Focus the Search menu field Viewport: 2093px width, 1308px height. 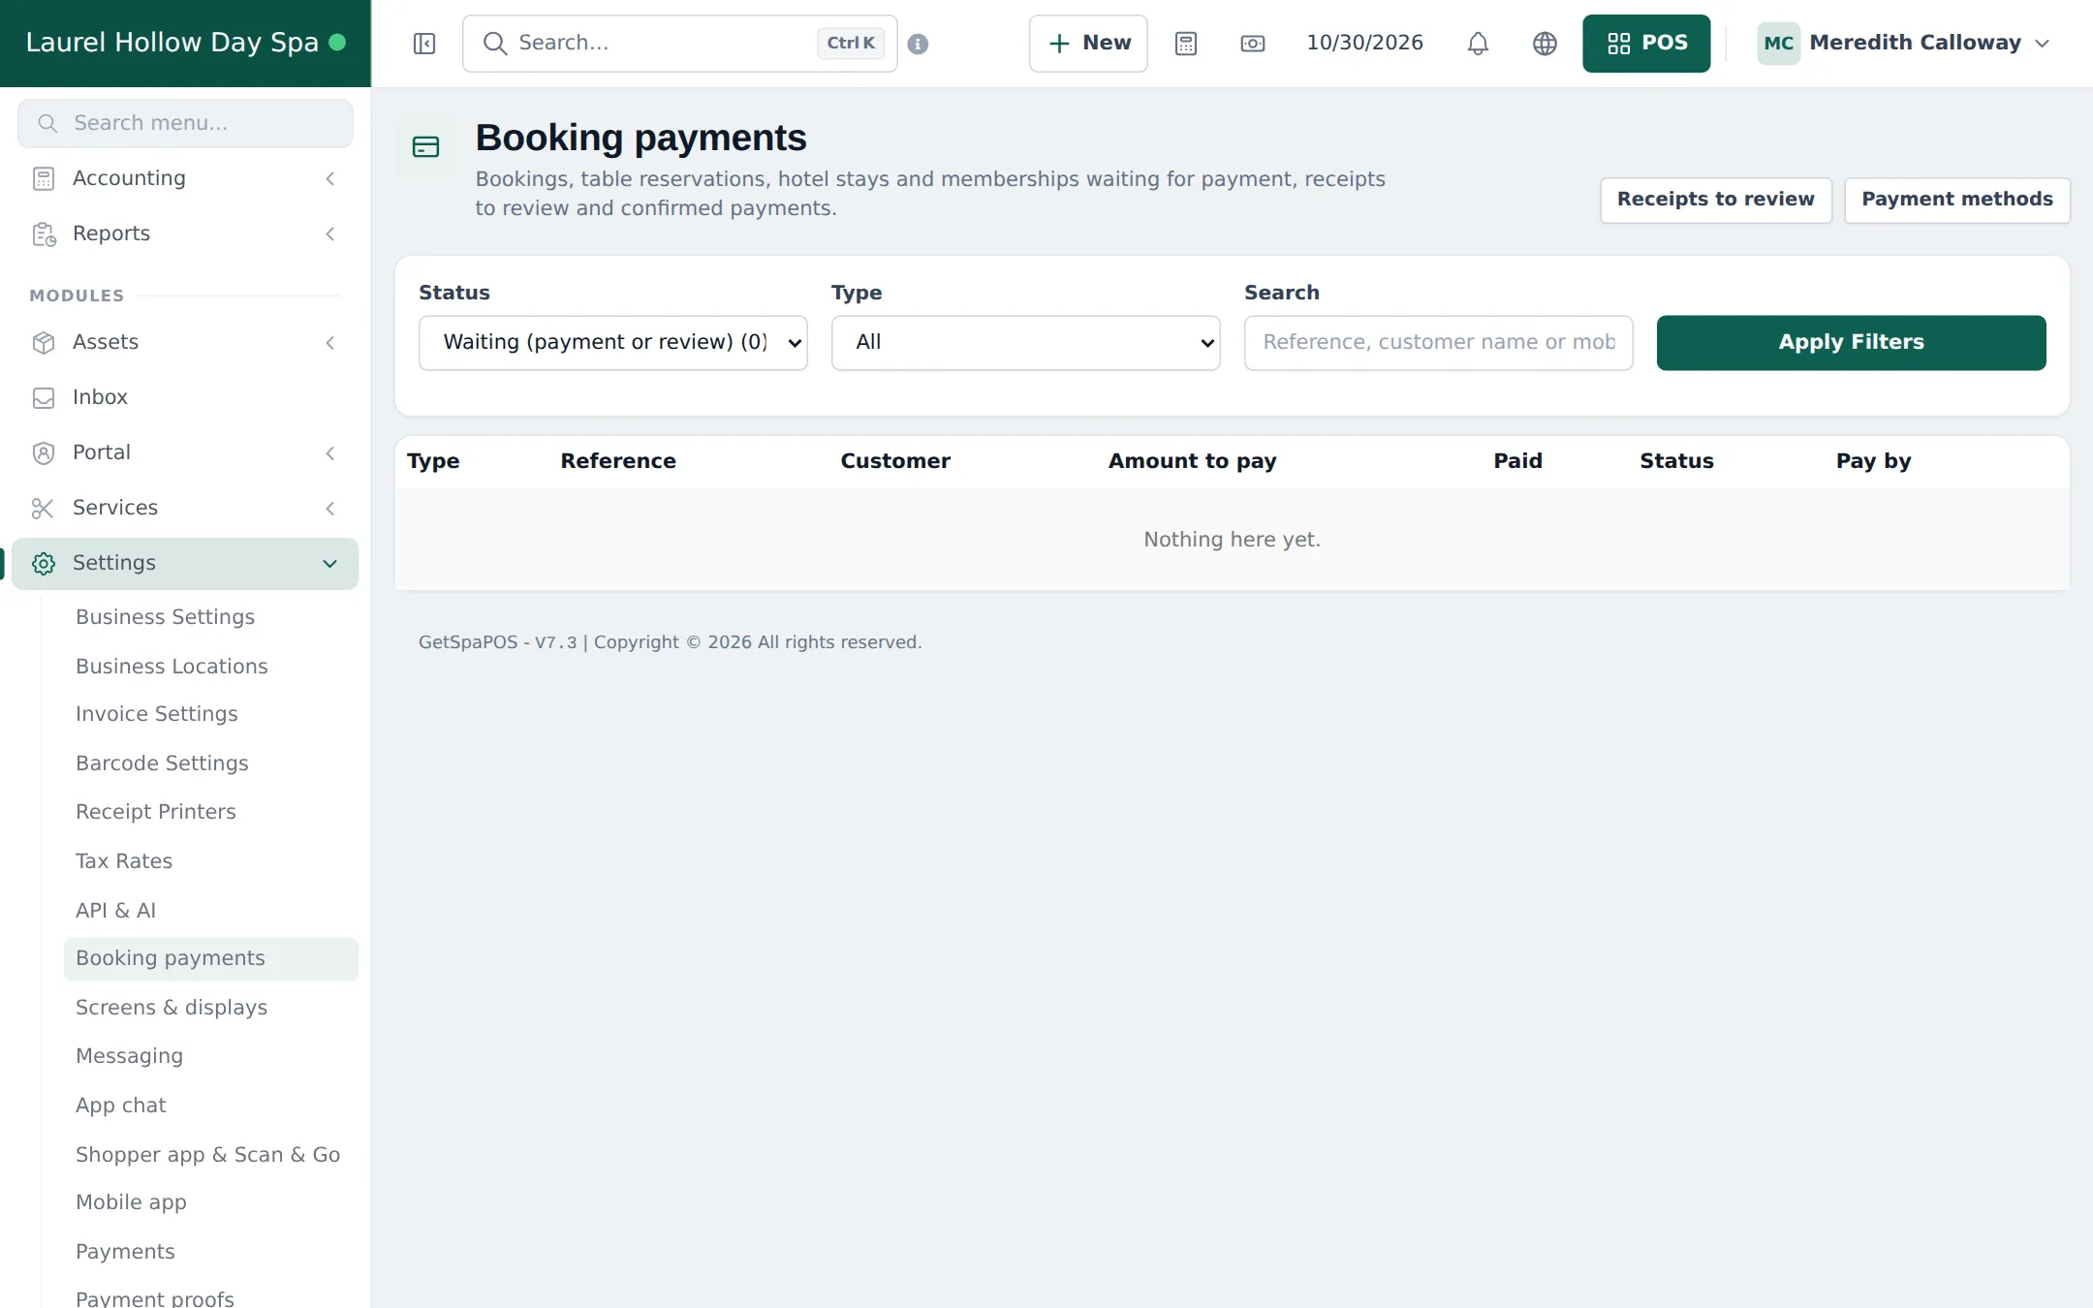tap(185, 123)
